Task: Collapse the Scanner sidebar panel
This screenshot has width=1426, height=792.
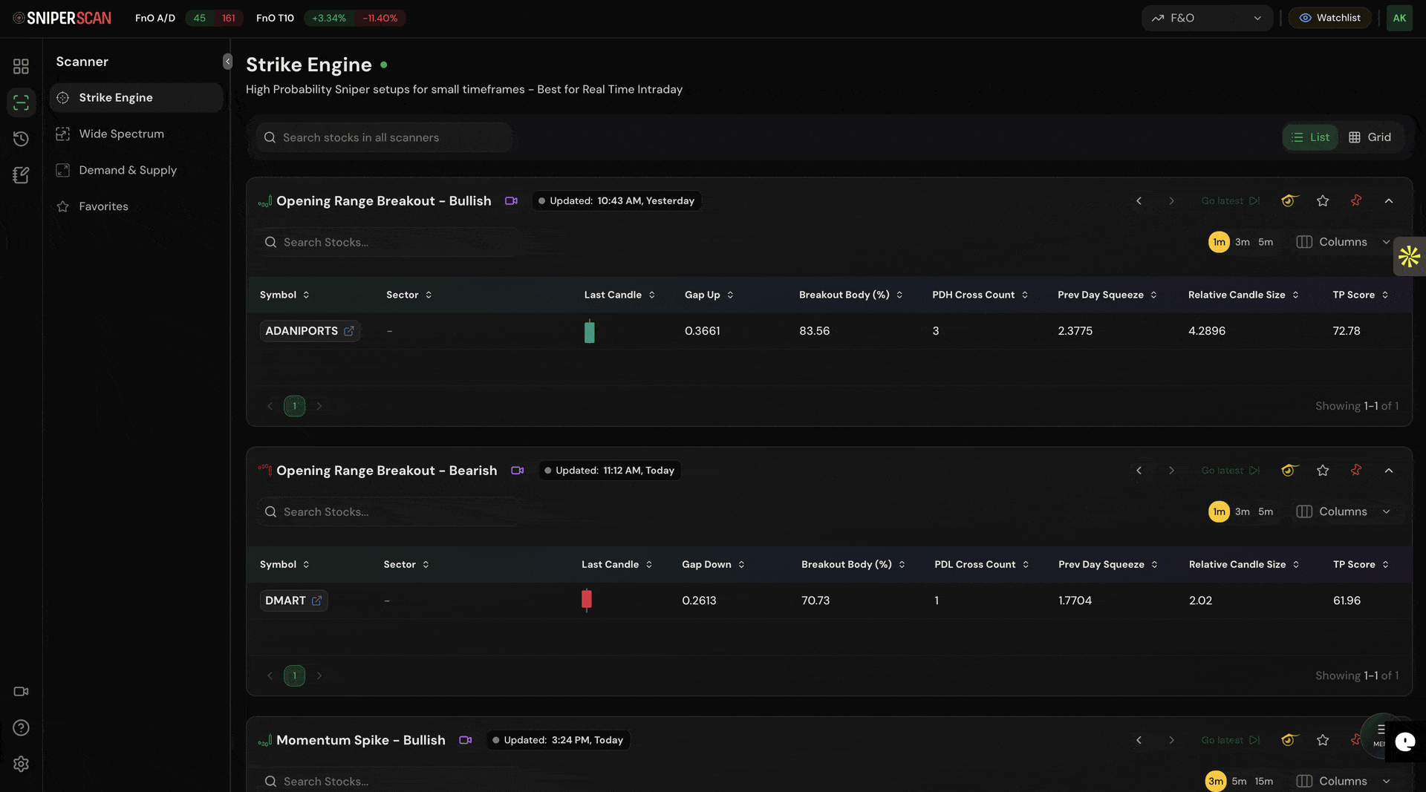Action: 227,62
